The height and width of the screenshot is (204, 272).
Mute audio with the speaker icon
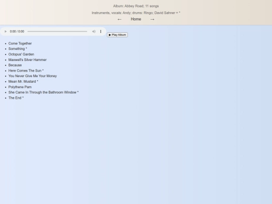[x=94, y=31]
